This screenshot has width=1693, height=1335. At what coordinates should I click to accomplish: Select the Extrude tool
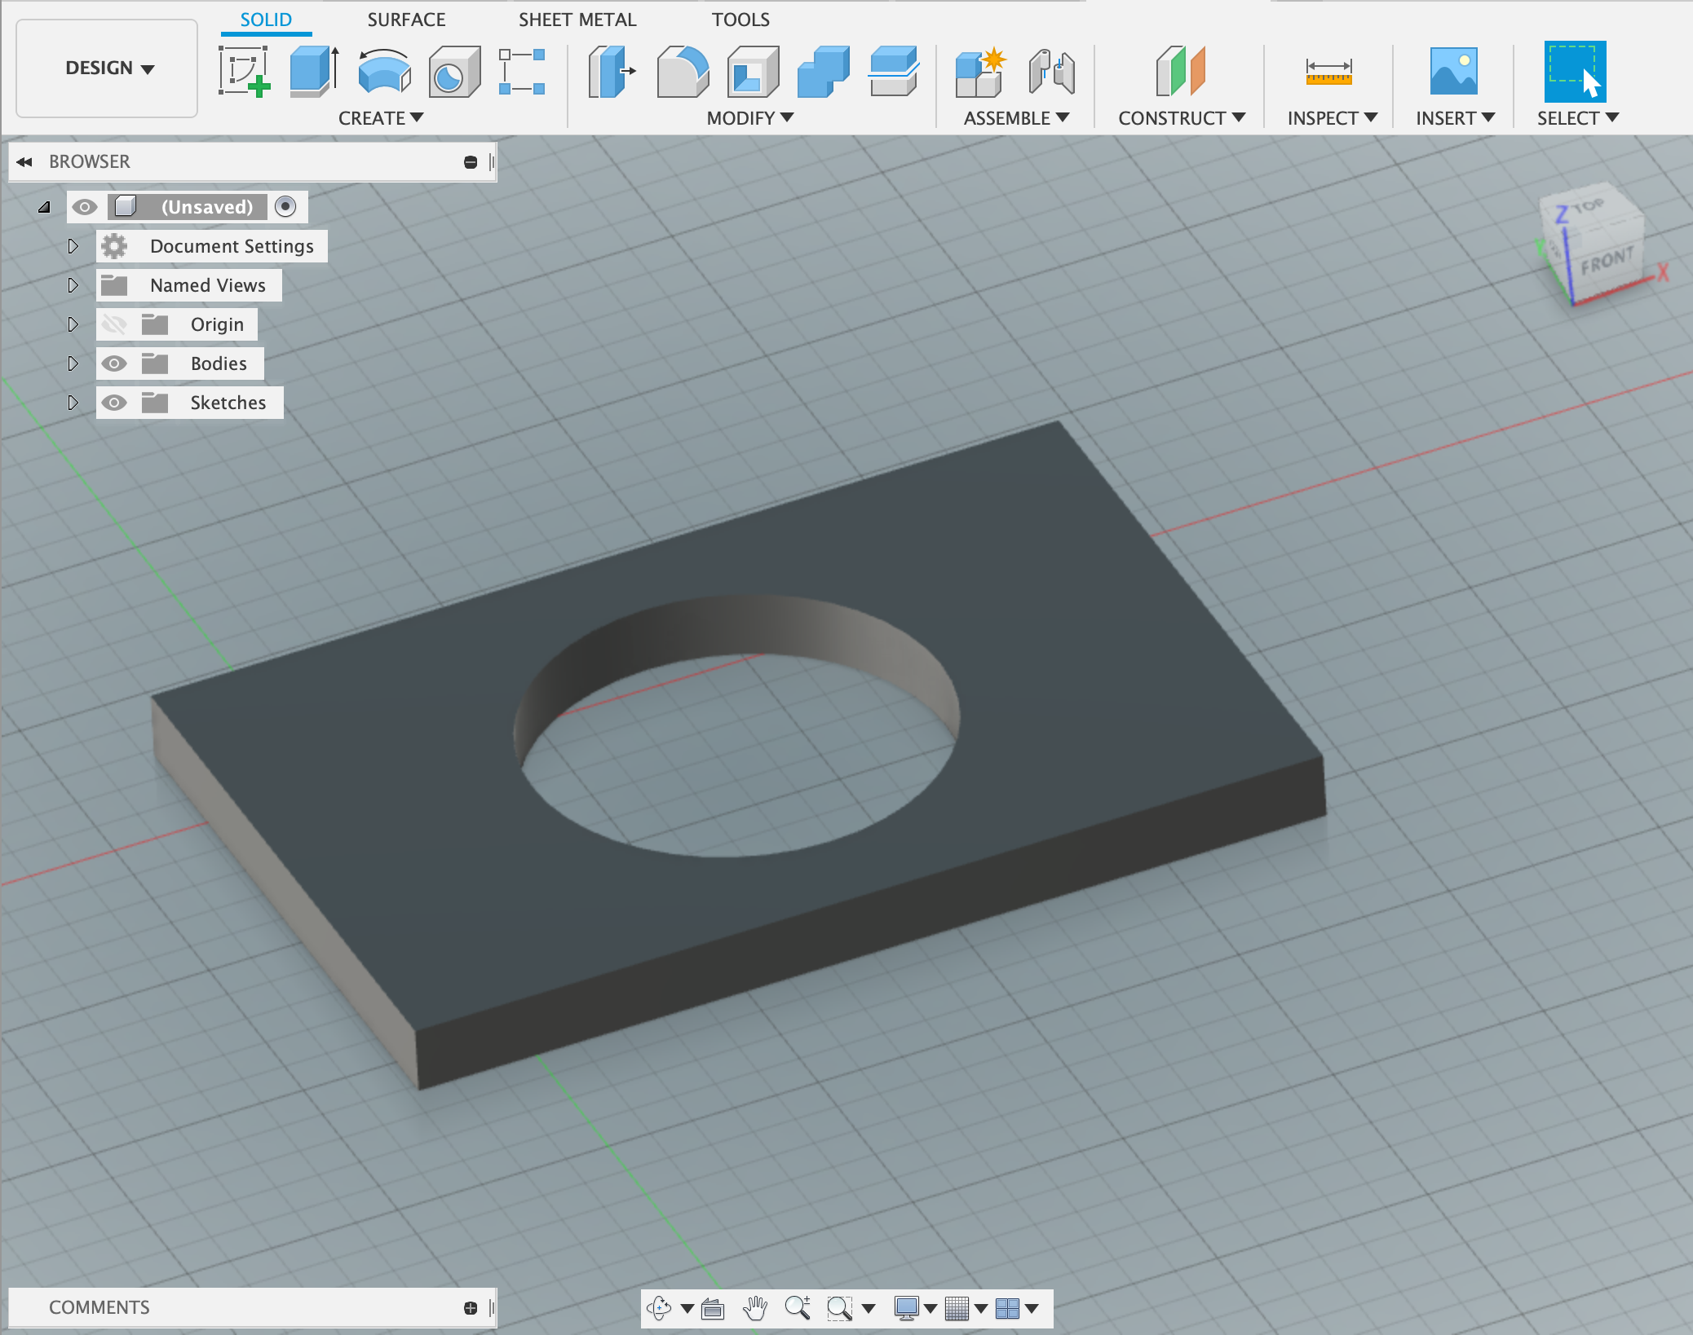point(313,71)
